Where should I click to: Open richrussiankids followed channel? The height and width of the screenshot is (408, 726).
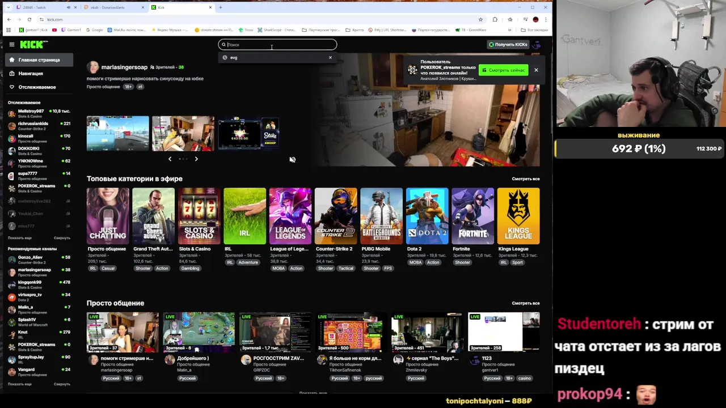click(39, 126)
